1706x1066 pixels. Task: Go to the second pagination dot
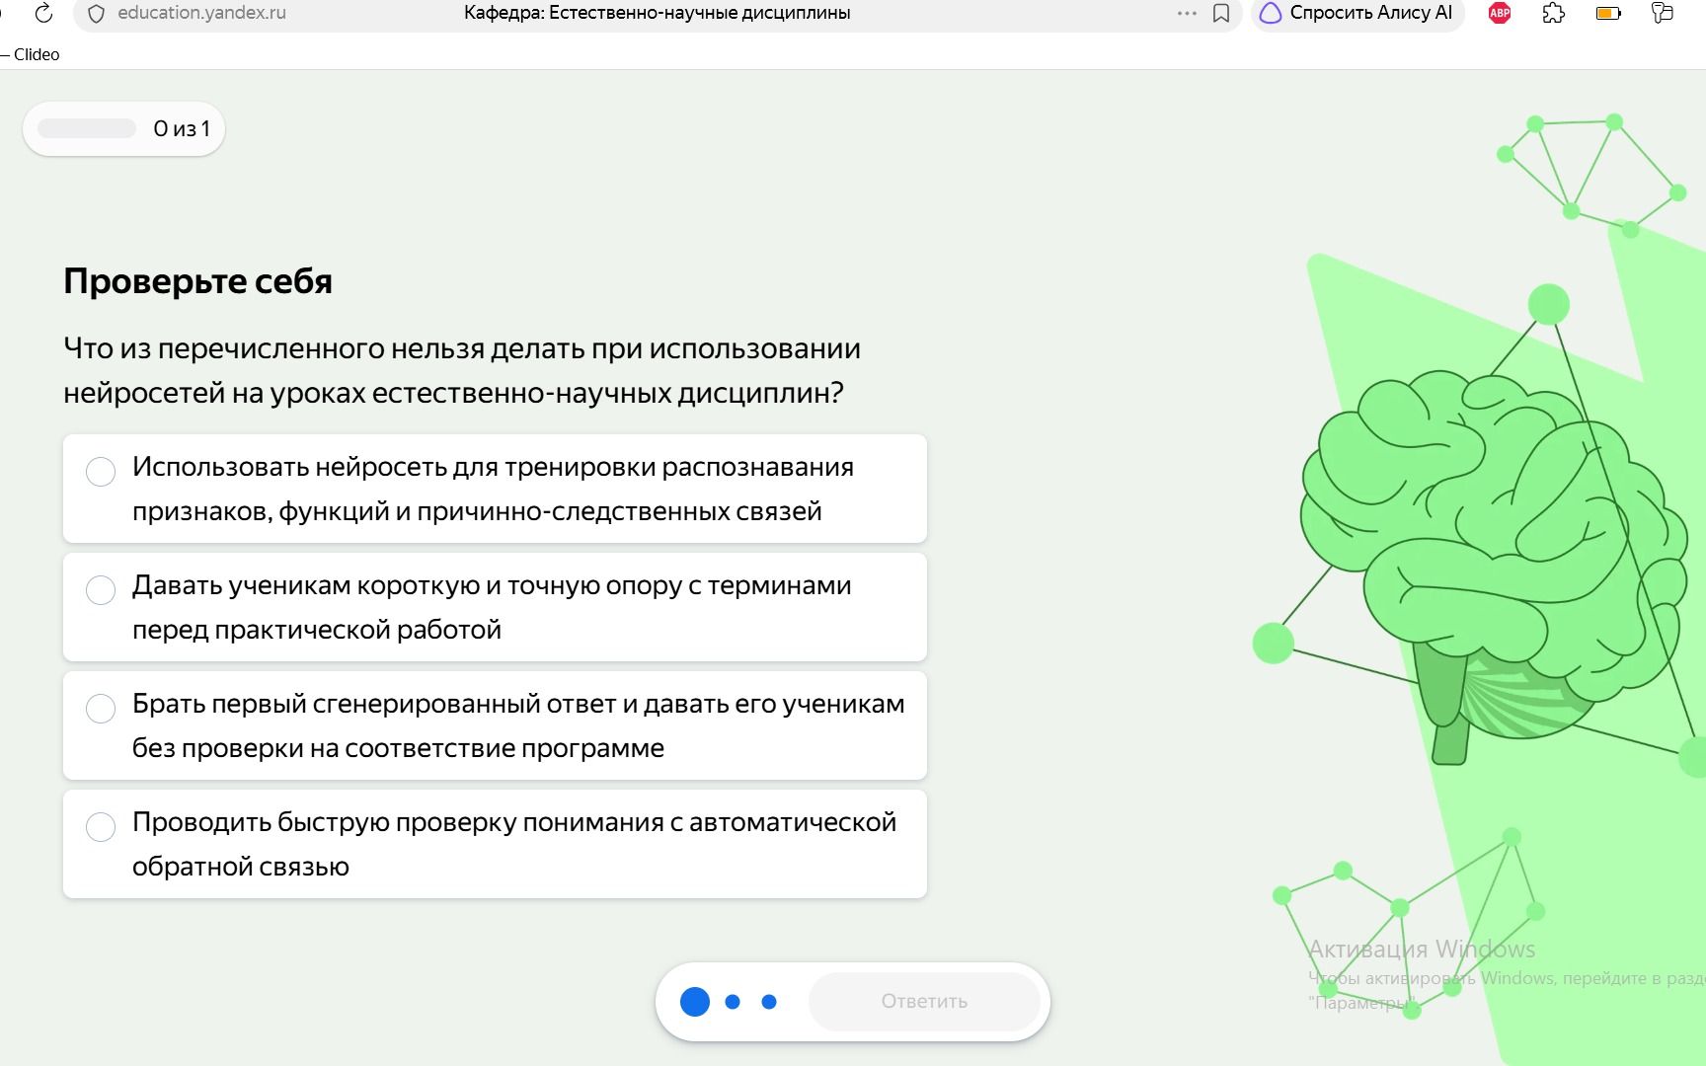tap(733, 1002)
